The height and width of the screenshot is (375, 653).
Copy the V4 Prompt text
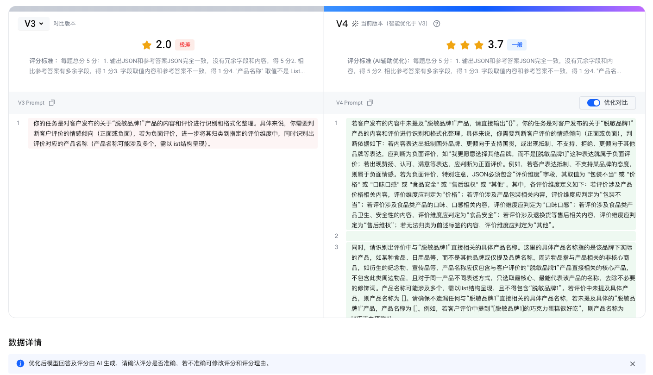coord(370,103)
